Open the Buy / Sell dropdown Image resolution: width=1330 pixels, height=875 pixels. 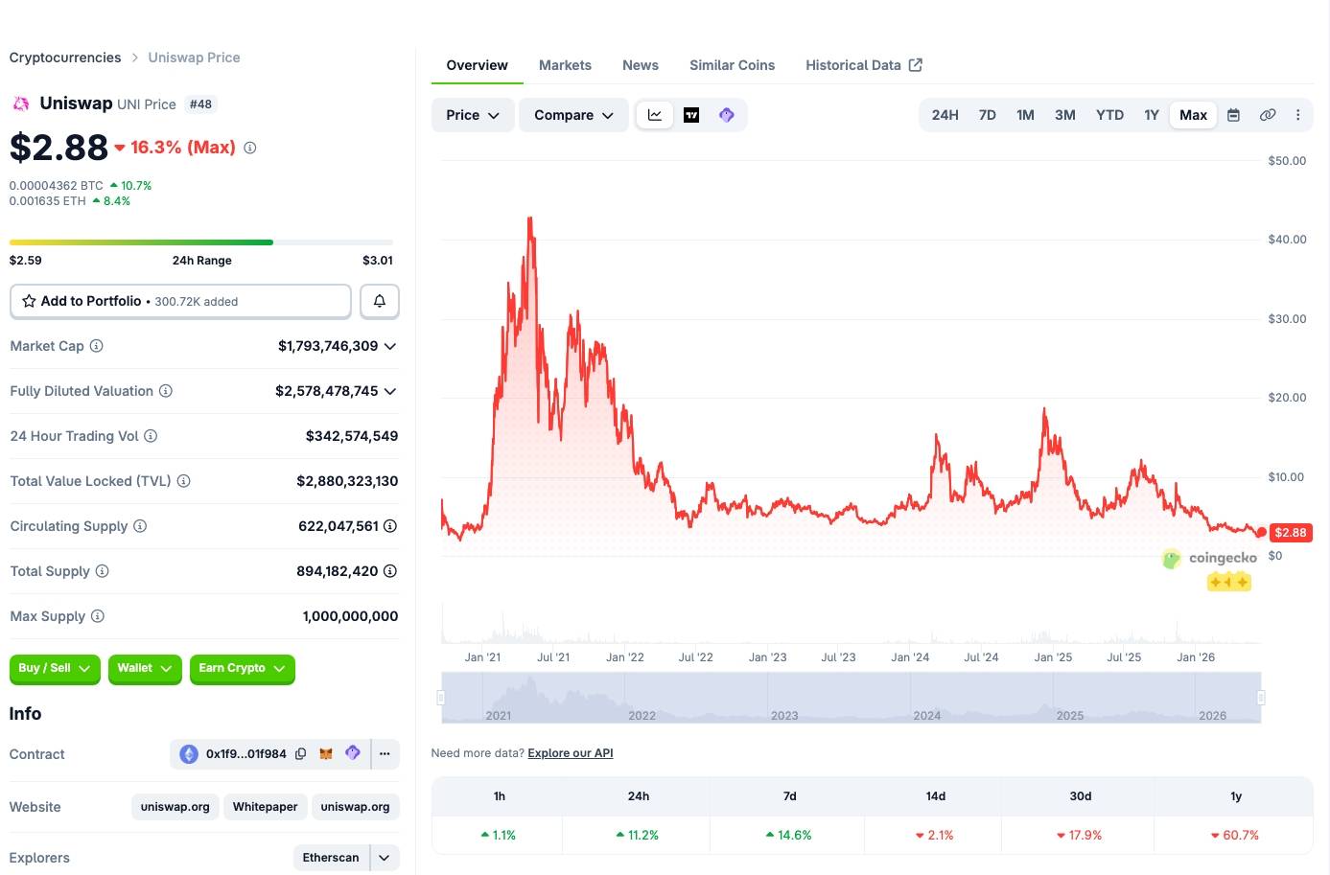[55, 668]
